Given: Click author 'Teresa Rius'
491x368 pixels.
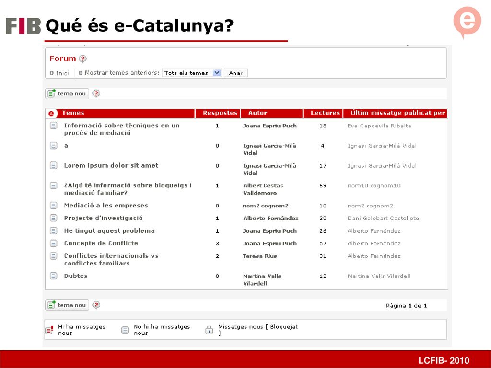Looking at the screenshot, I should 260,256.
